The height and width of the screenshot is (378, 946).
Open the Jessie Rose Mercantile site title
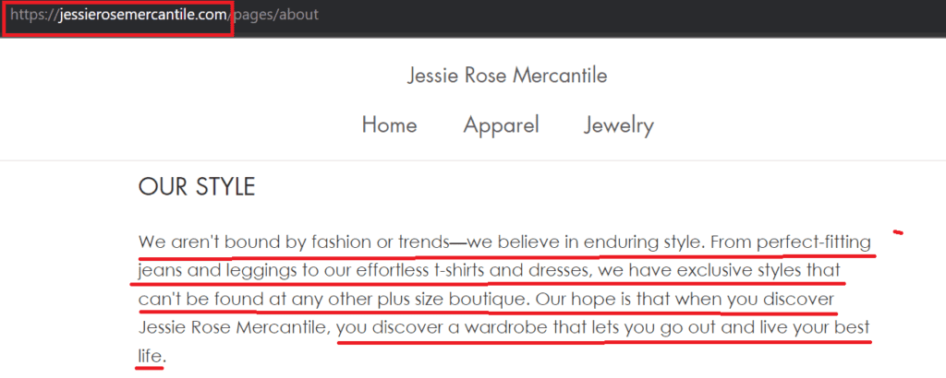[x=507, y=76]
